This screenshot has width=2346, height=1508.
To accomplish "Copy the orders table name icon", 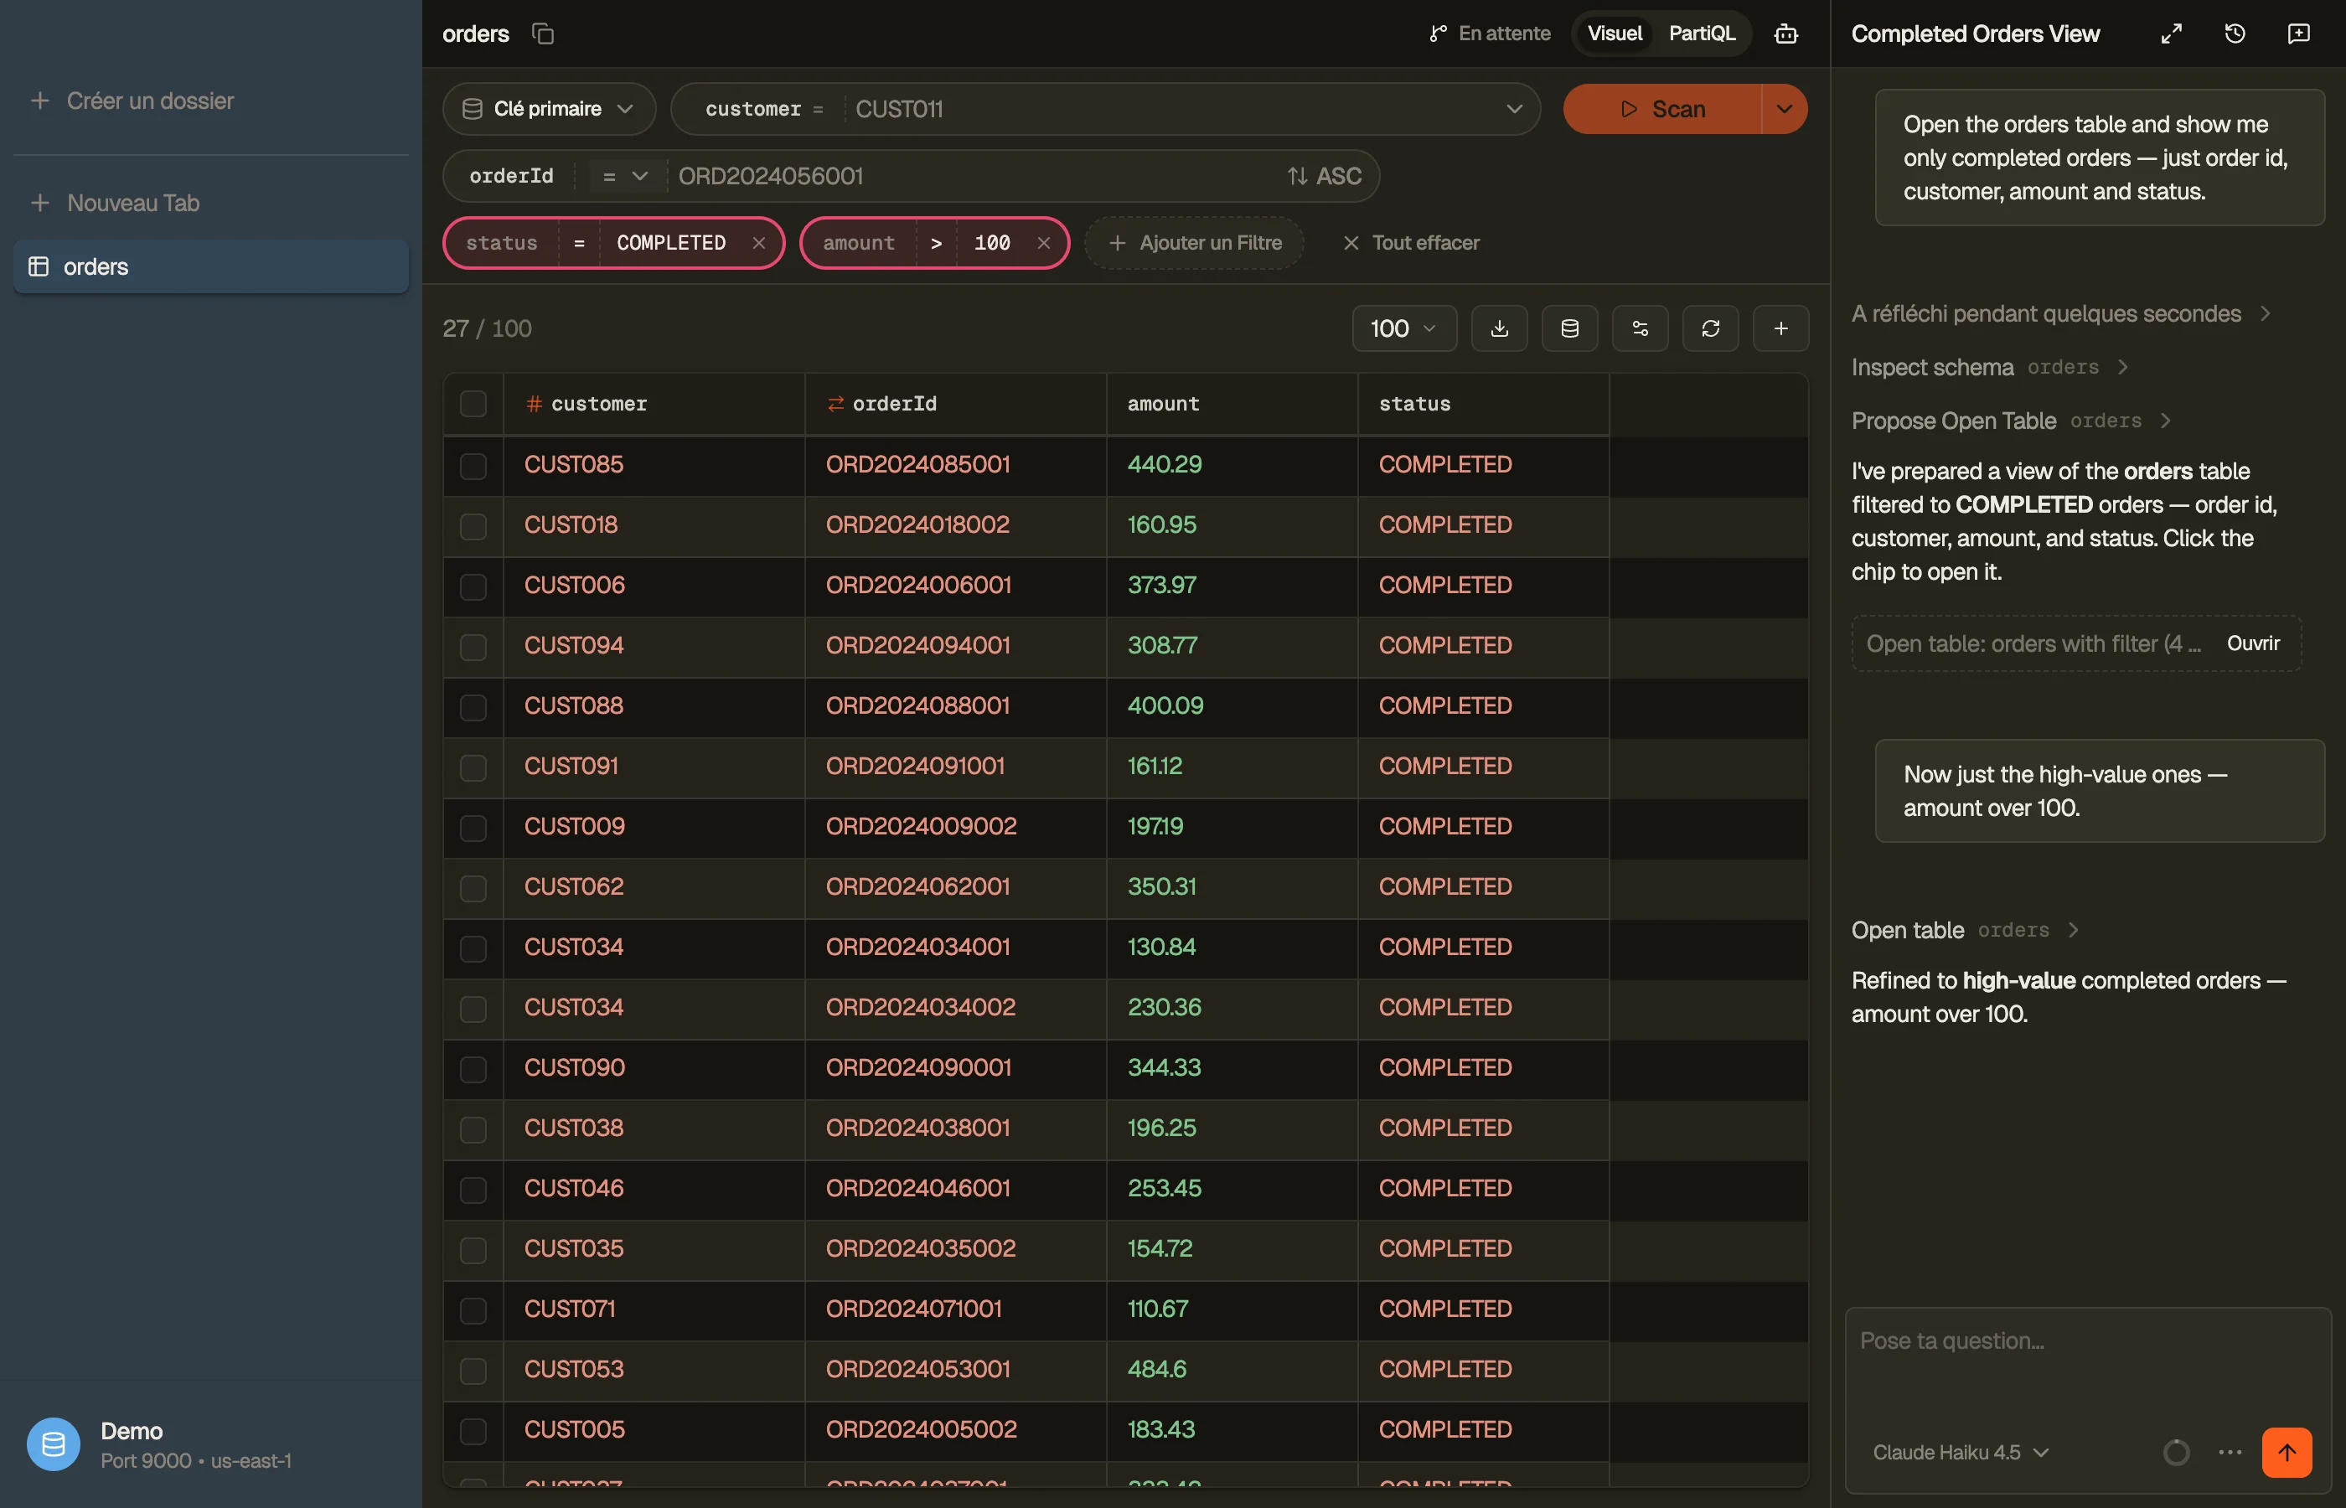I will [x=542, y=34].
